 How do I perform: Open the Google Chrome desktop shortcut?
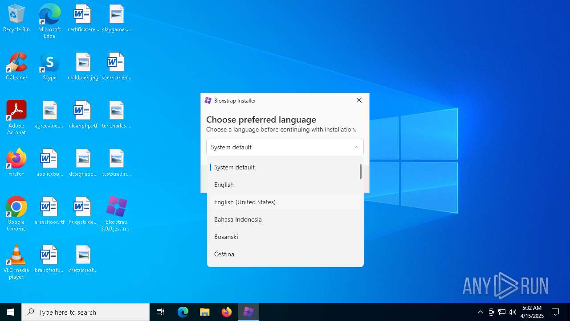[x=16, y=214]
